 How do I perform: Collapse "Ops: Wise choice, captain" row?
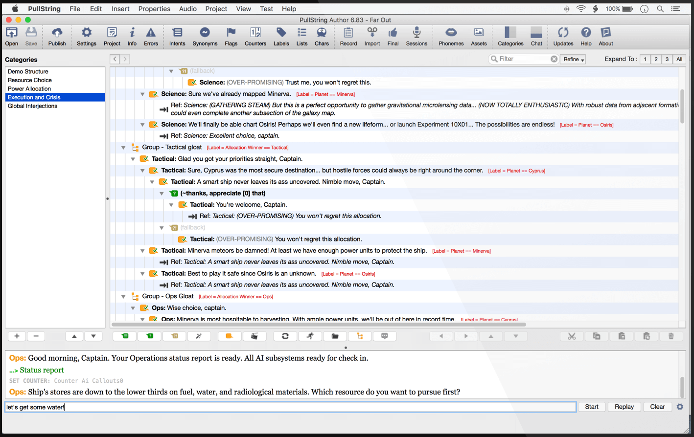[133, 308]
